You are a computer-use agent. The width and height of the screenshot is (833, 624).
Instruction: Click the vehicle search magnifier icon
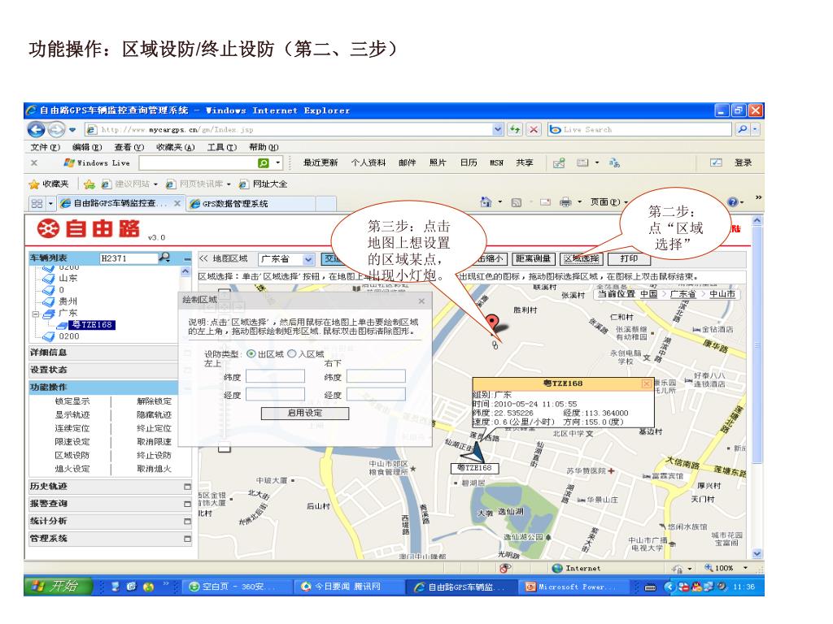coord(165,258)
